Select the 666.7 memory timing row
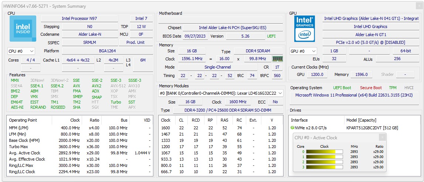This screenshot has width=424, height=182. [x=221, y=172]
